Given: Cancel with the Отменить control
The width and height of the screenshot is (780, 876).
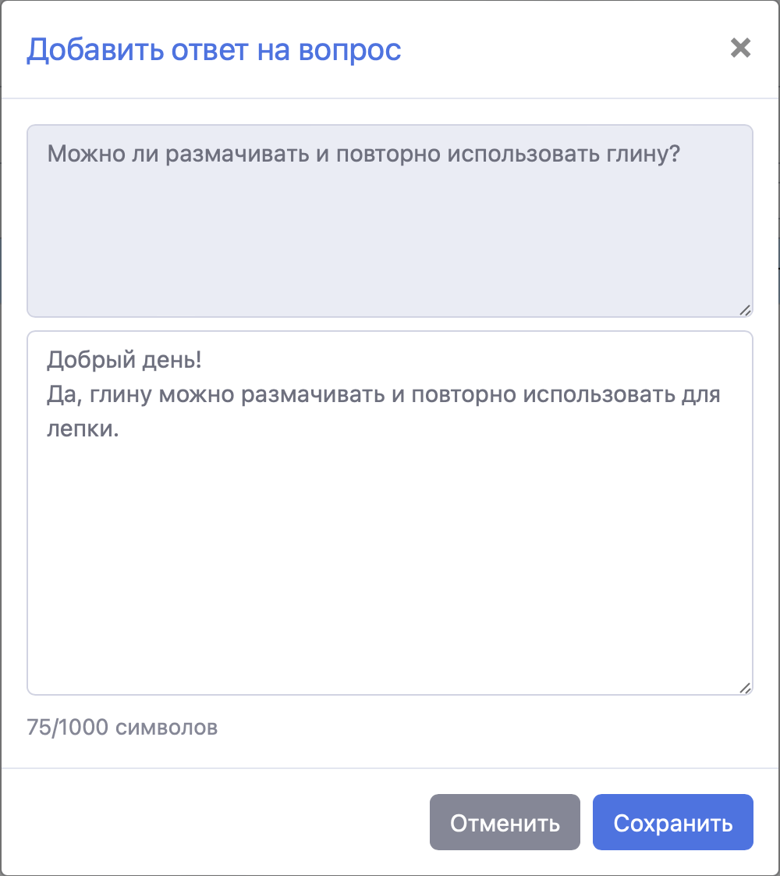Looking at the screenshot, I should (x=504, y=821).
